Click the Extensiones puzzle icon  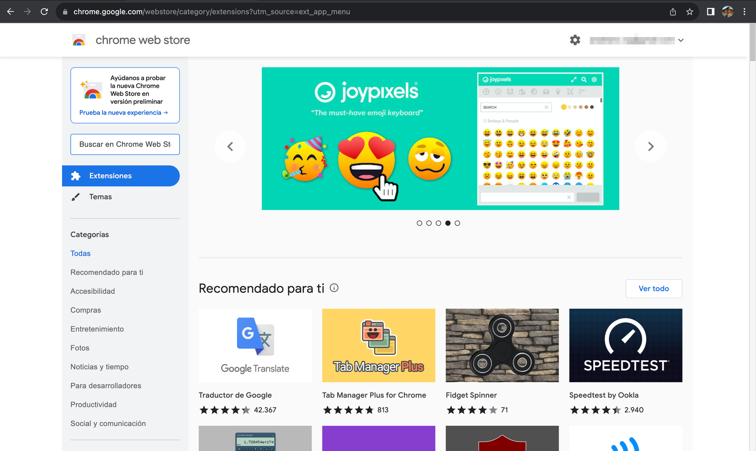tap(76, 176)
